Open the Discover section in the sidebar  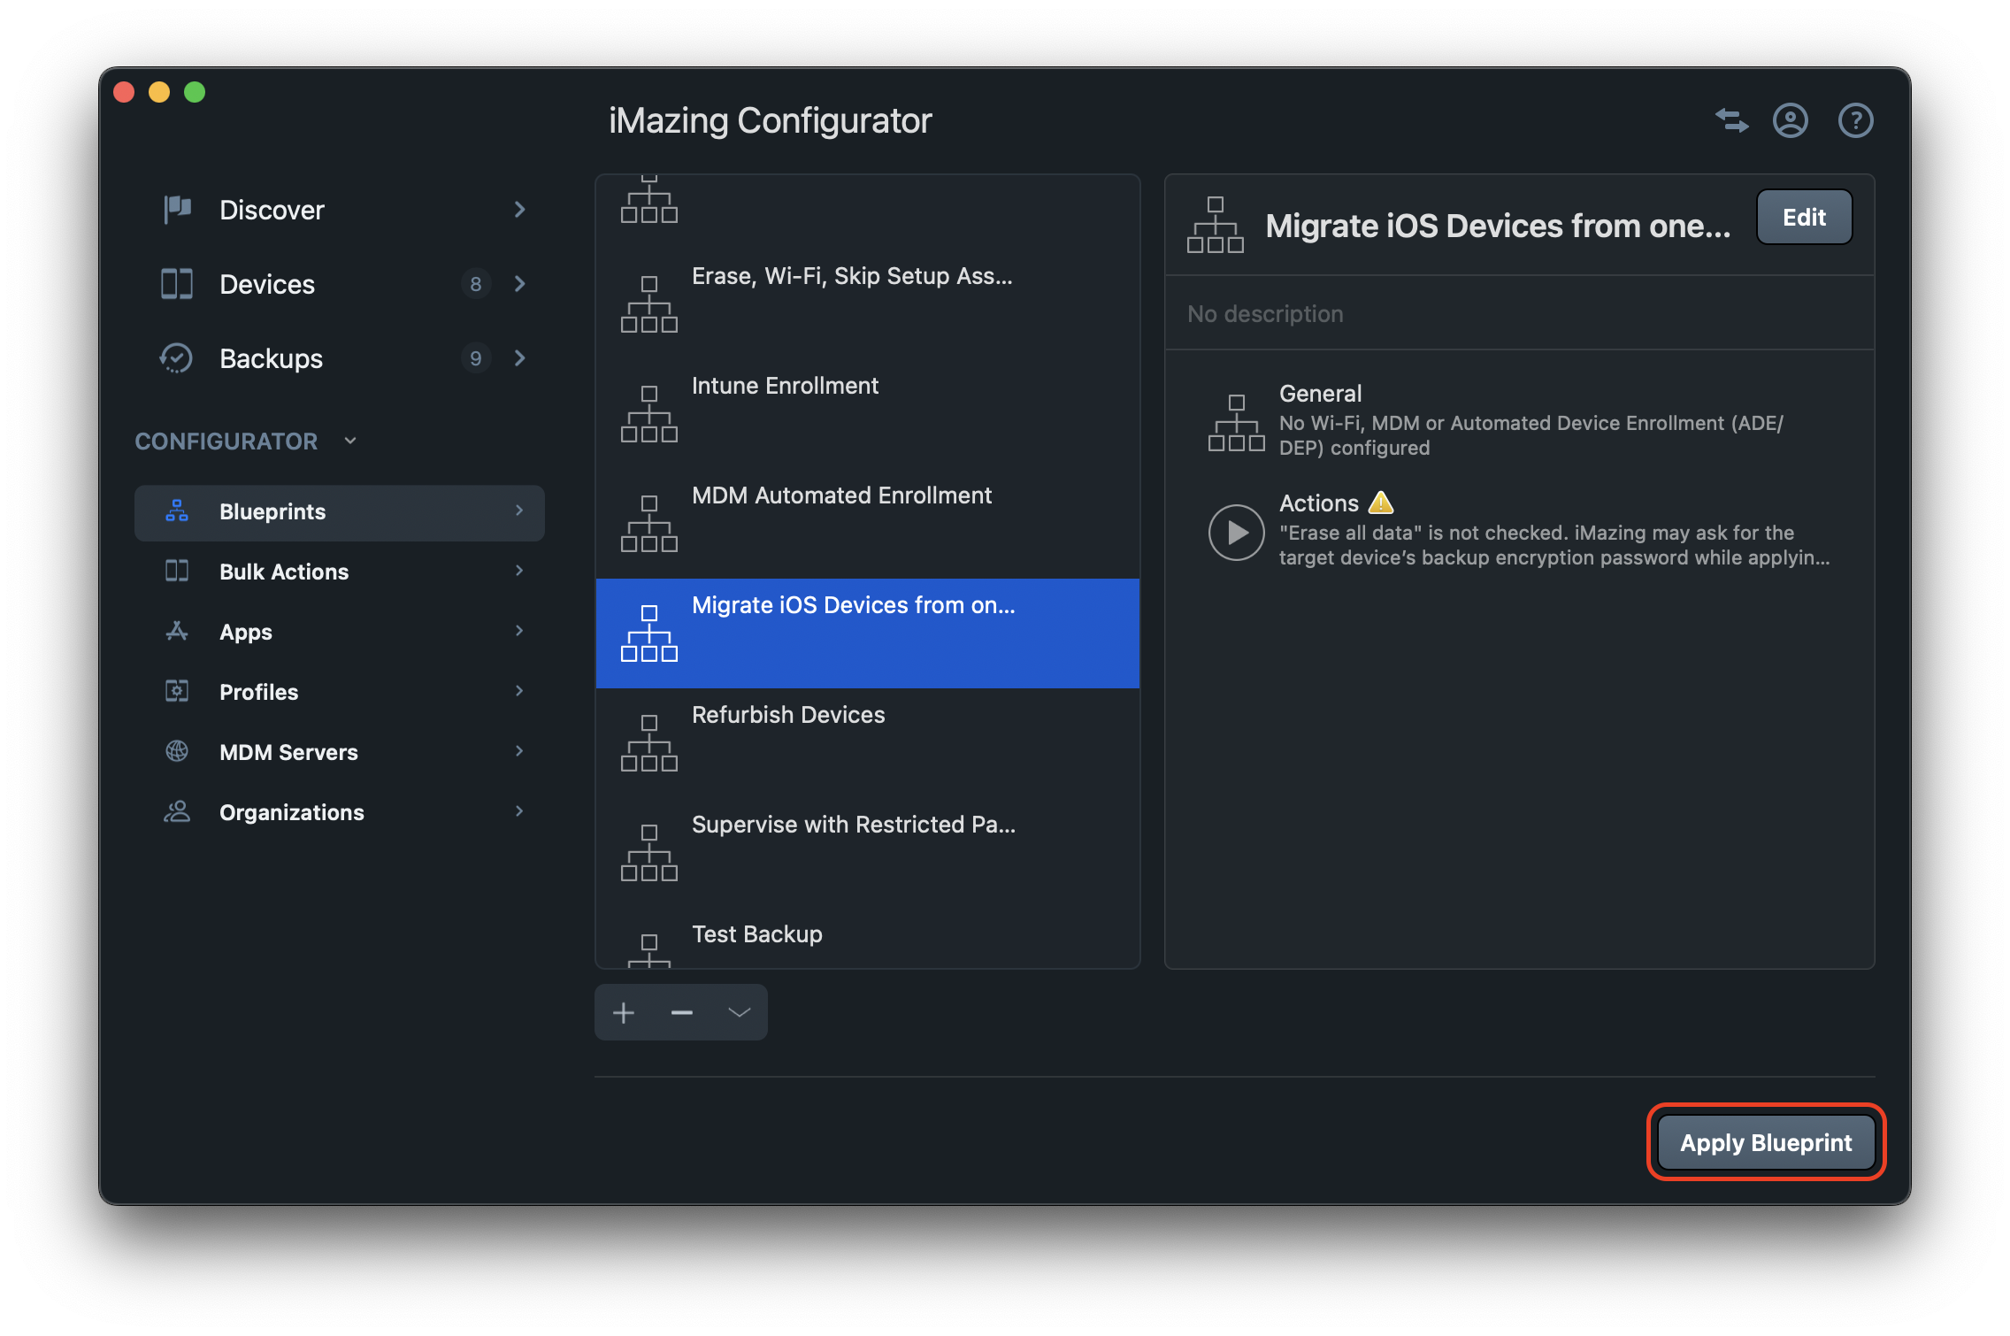[271, 210]
